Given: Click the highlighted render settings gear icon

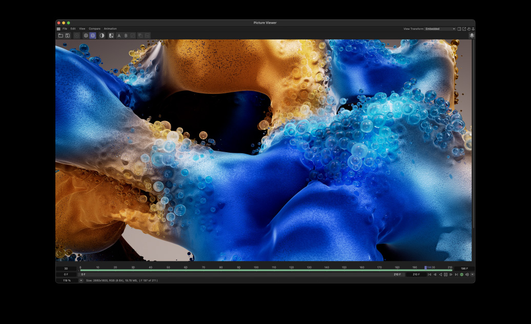Looking at the screenshot, I should tap(93, 35).
